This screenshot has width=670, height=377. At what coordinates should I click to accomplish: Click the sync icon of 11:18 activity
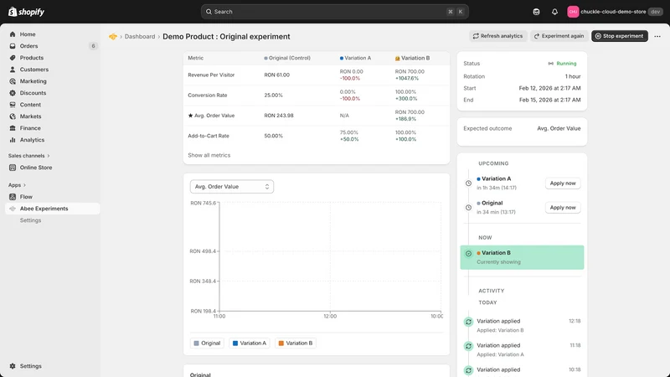click(x=468, y=346)
